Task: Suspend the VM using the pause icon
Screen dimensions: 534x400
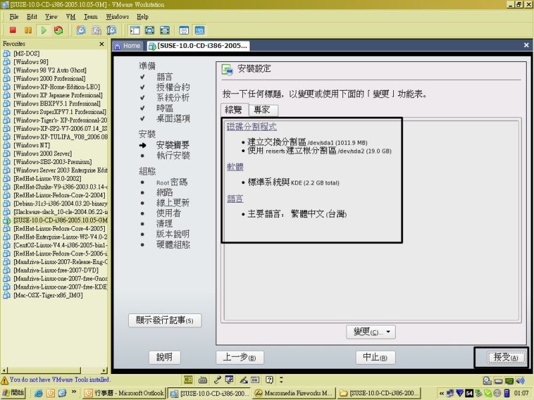Action: pos(28,30)
